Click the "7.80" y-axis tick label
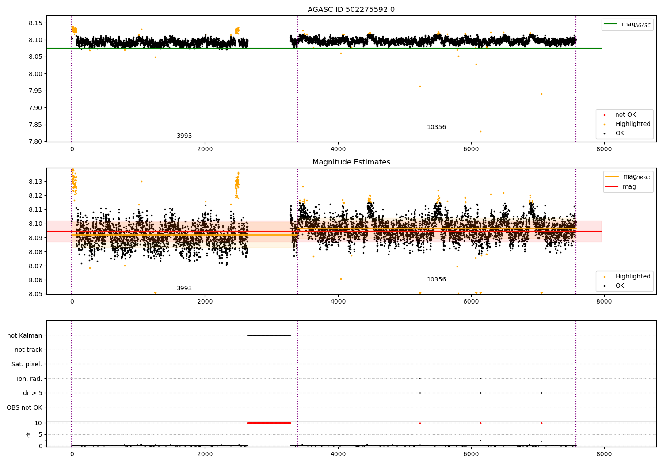The width and height of the screenshot is (663, 464). [x=36, y=142]
